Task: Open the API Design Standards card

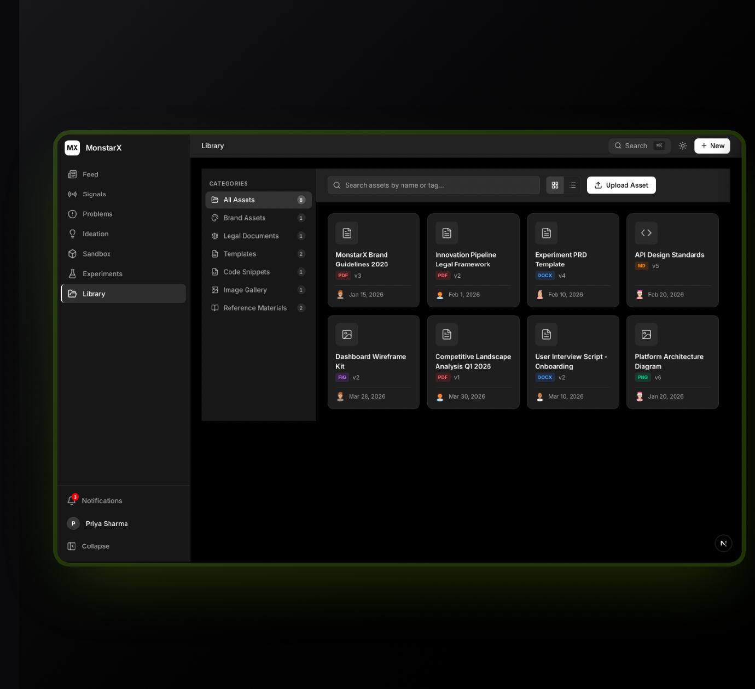Action: (672, 260)
